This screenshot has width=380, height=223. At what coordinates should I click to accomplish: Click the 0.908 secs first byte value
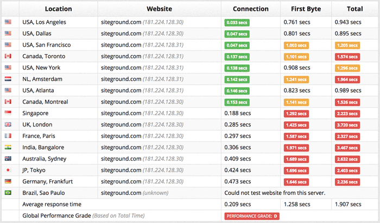point(297,68)
